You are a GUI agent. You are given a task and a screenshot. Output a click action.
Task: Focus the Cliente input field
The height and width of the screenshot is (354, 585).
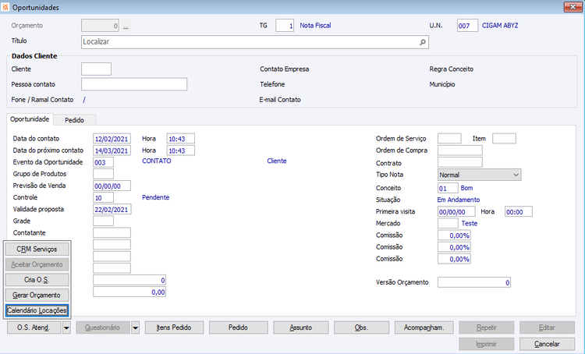coord(96,69)
